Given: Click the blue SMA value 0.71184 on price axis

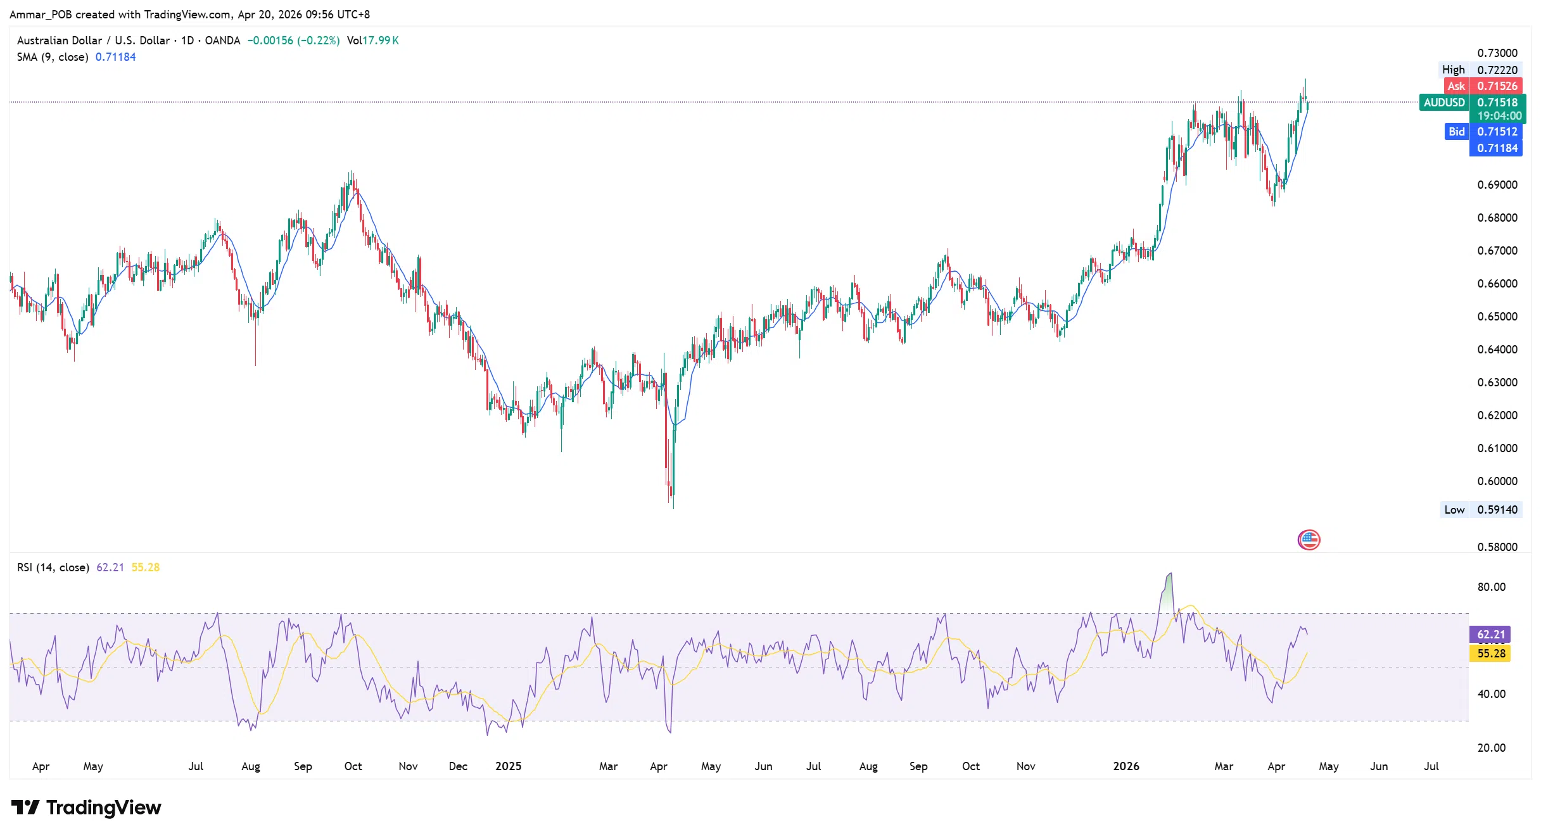Looking at the screenshot, I should pos(1497,148).
